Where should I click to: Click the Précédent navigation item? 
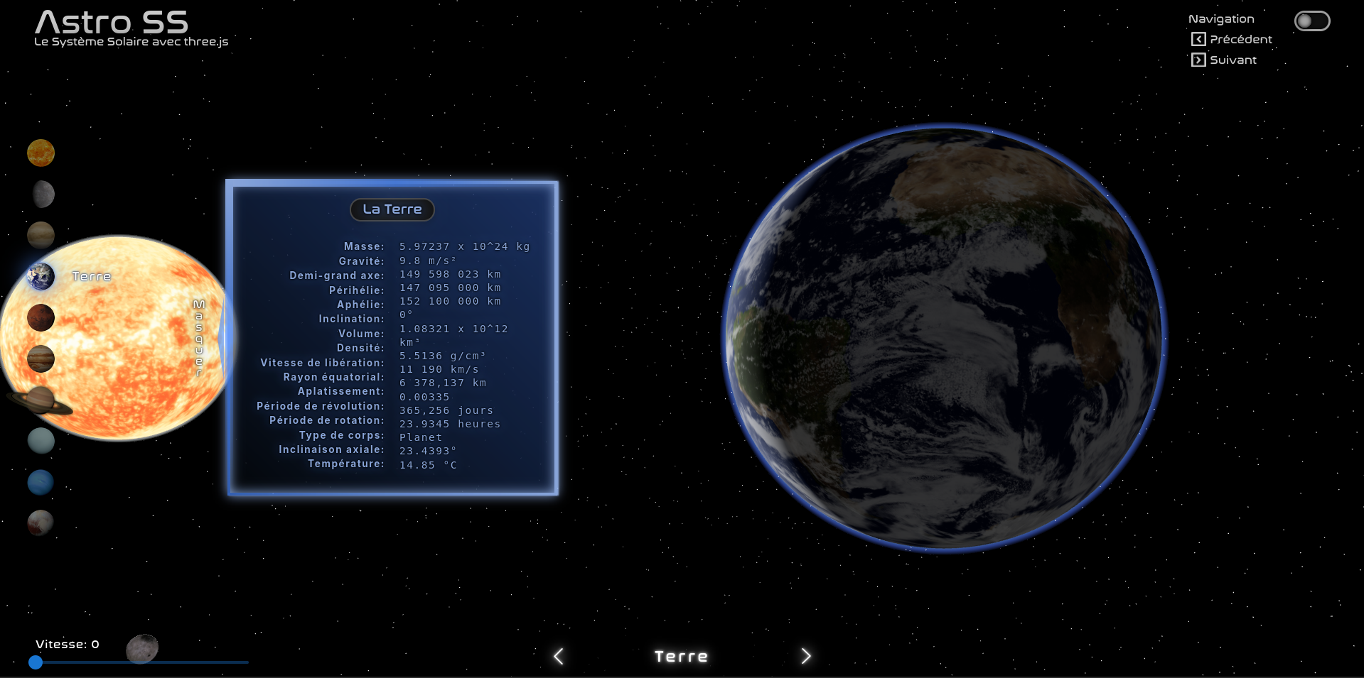pos(1232,40)
